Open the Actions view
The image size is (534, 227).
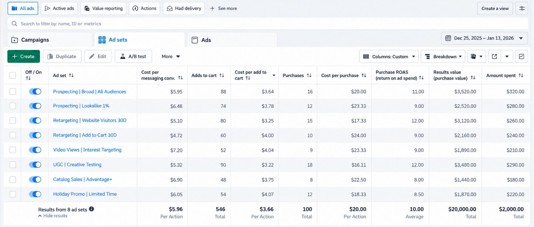[x=145, y=8]
